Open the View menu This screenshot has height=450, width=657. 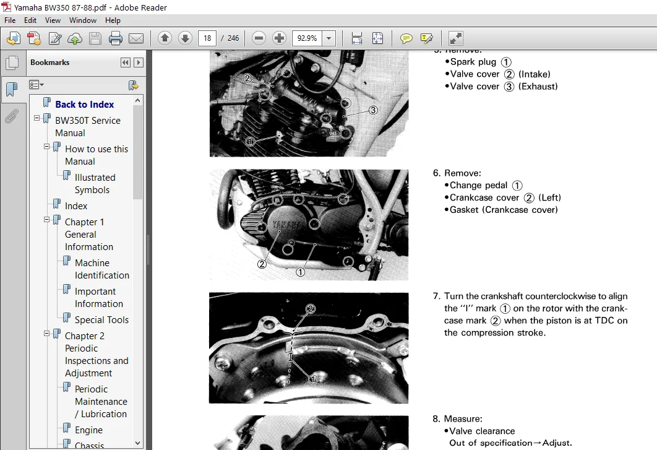pos(53,20)
